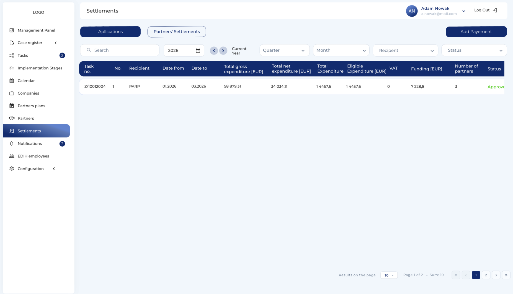The image size is (513, 294).
Task: Click the Add Payement button
Action: click(x=476, y=32)
